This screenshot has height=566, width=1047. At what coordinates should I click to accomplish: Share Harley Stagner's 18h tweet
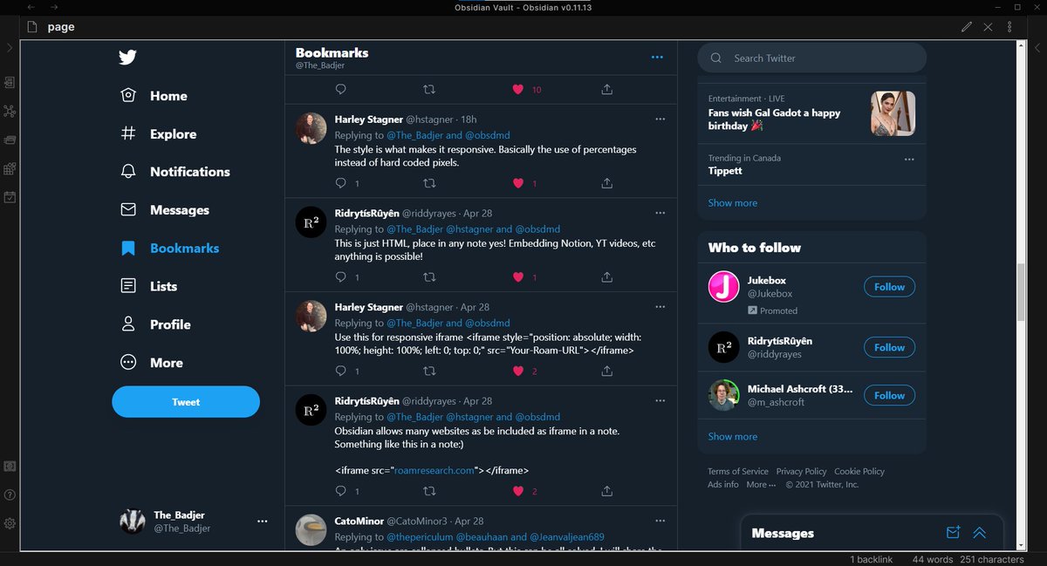pyautogui.click(x=606, y=183)
